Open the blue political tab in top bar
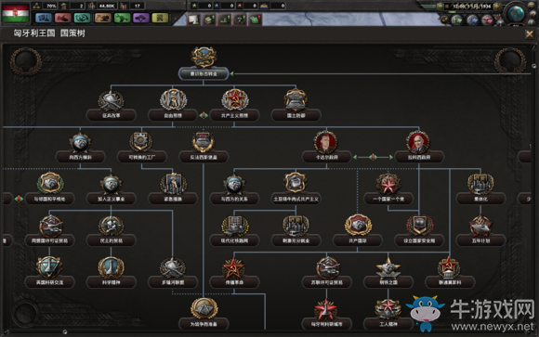The width and height of the screenshot is (539, 337). 44,18
